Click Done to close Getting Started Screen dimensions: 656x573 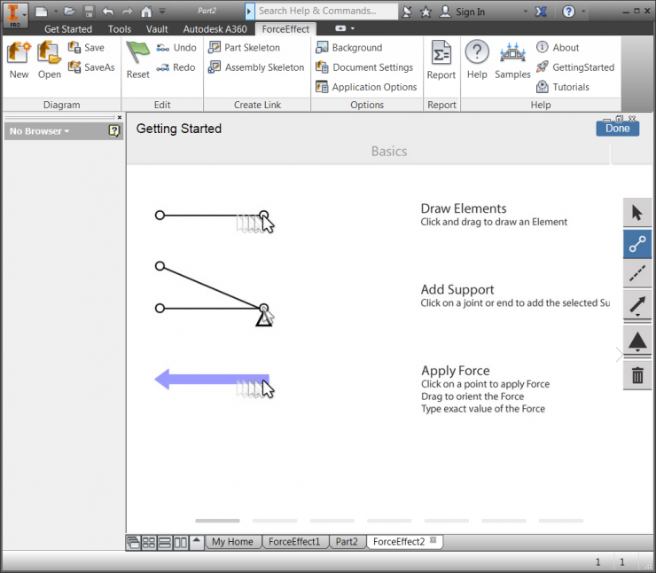618,129
